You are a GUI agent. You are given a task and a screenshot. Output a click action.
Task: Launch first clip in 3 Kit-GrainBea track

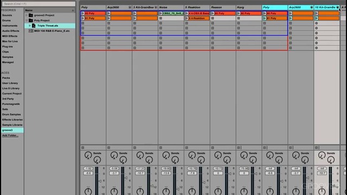coord(134,13)
